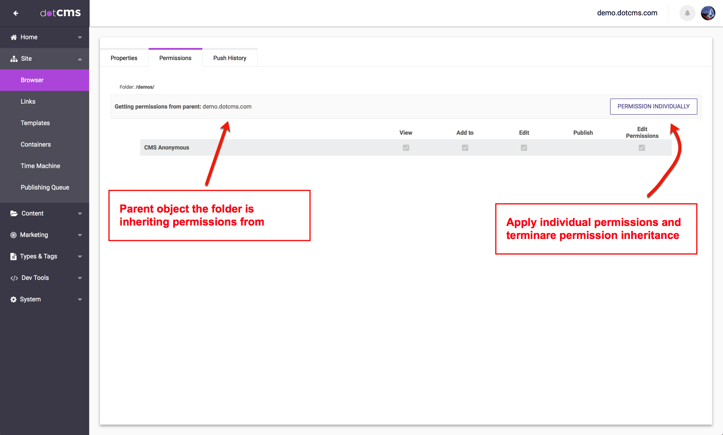Collapse the Site menu section arrow
This screenshot has width=723, height=435.
click(80, 59)
